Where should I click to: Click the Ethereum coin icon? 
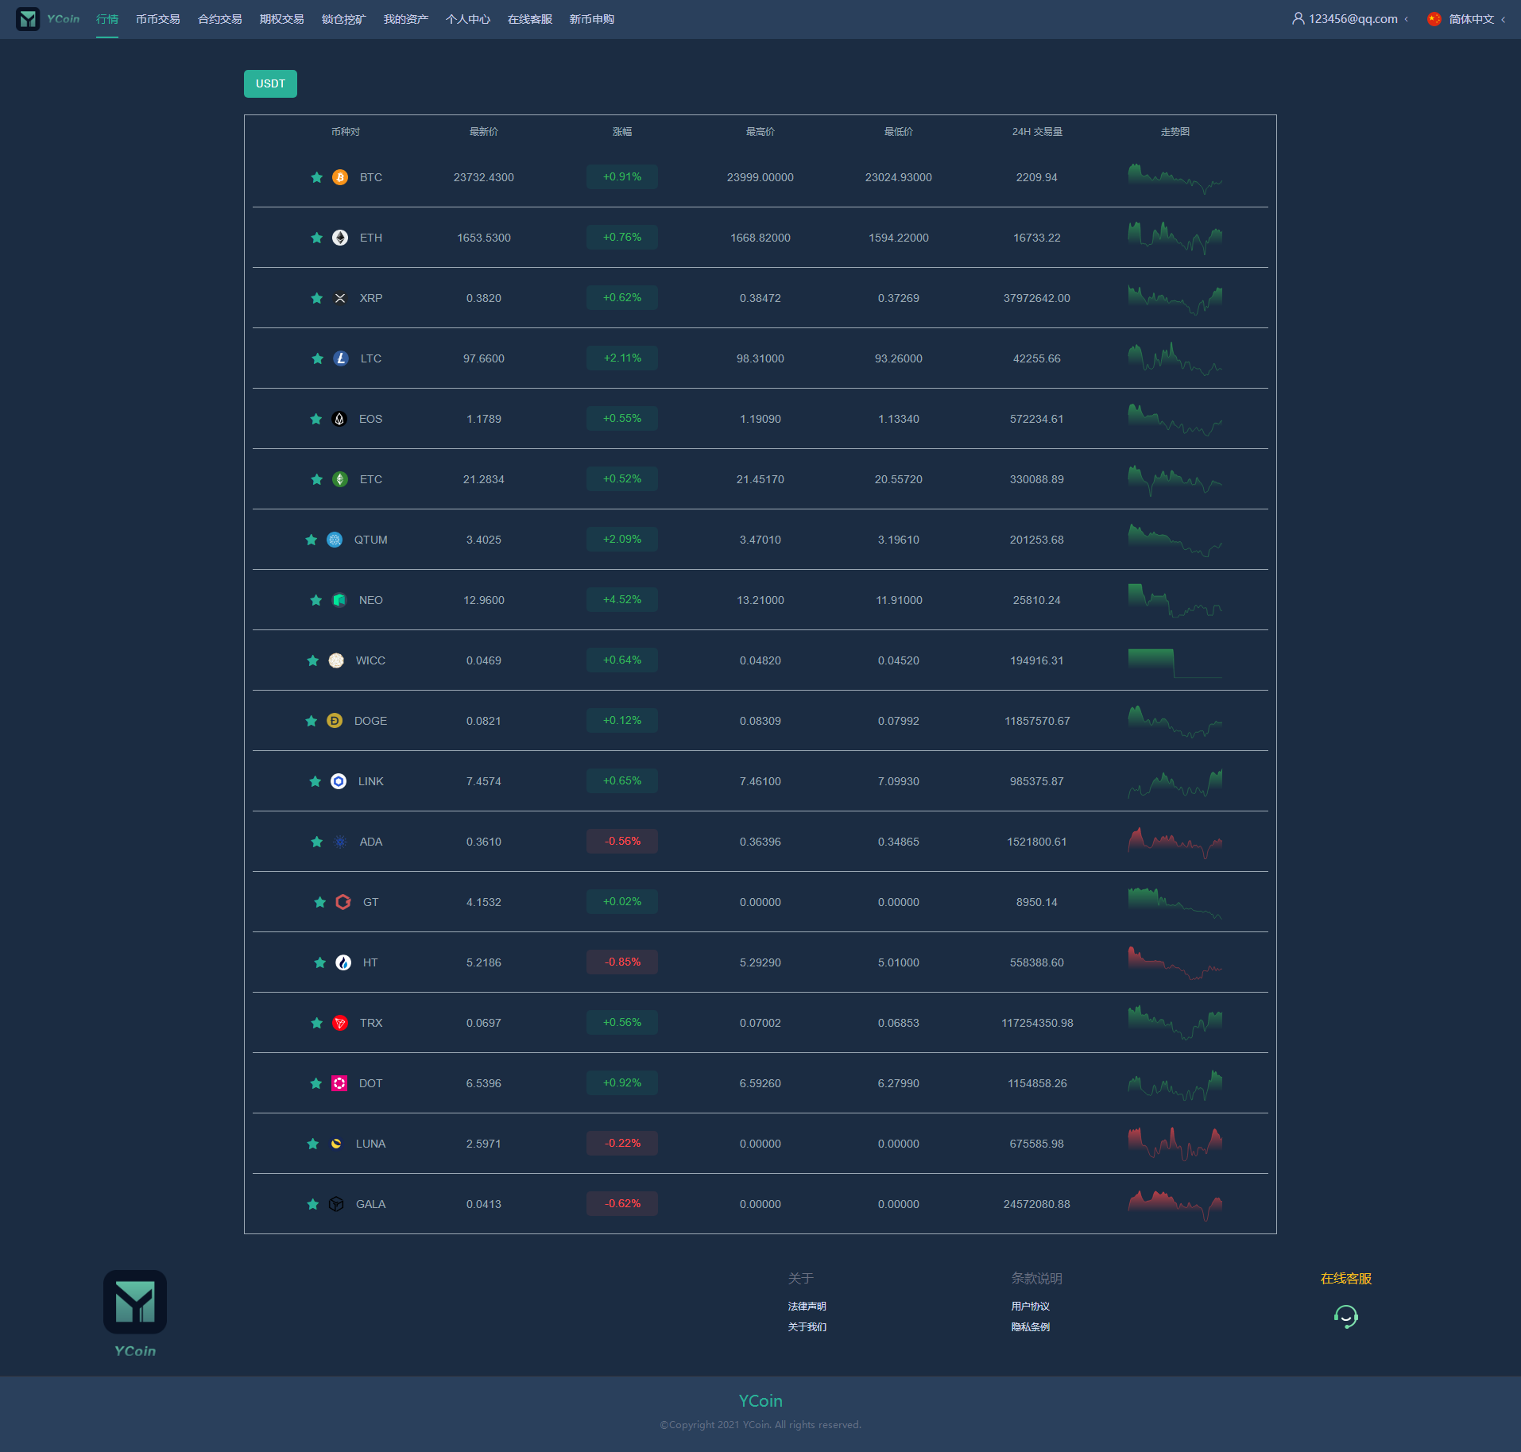pos(340,238)
